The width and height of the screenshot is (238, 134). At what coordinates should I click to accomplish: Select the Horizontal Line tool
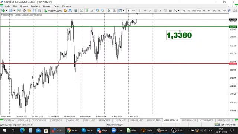145,10
